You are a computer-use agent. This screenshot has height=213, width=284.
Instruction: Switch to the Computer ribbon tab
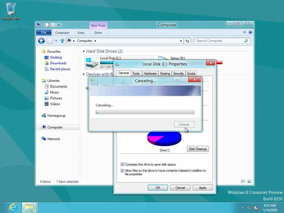62,33
